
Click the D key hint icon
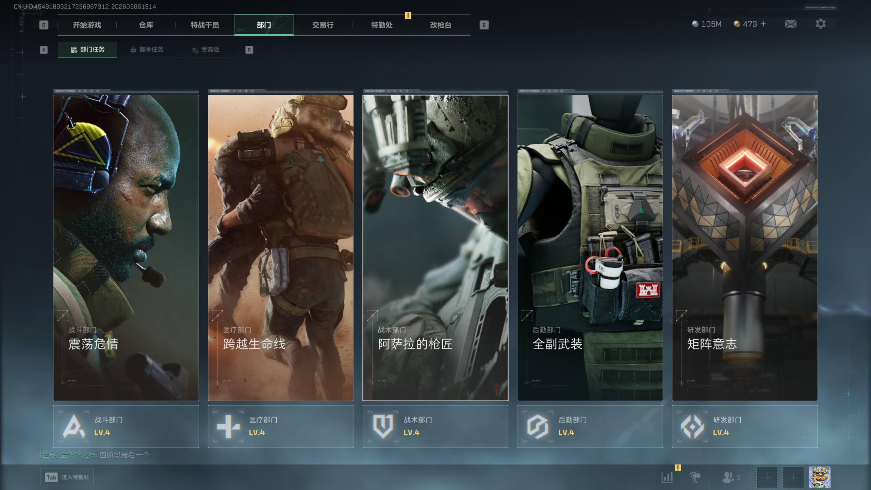point(249,50)
